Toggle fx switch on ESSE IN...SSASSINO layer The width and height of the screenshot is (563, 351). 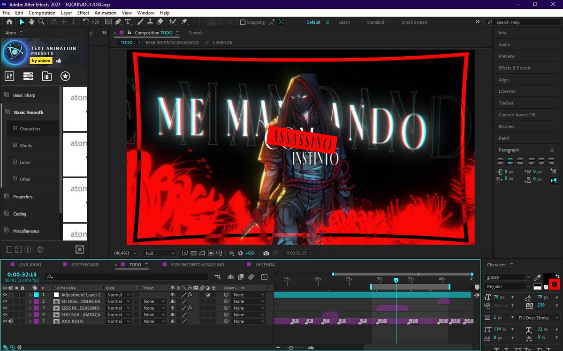[190, 308]
